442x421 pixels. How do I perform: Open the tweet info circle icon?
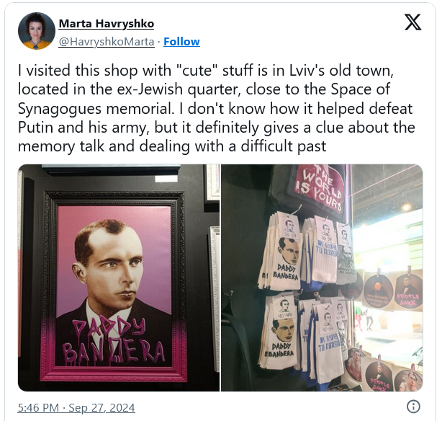pyautogui.click(x=413, y=407)
